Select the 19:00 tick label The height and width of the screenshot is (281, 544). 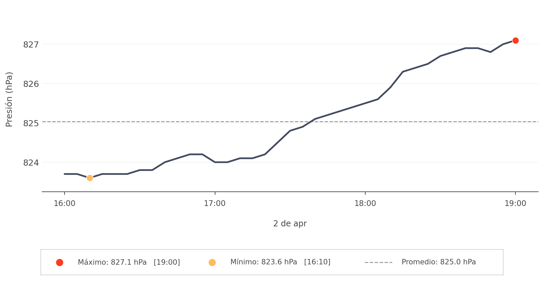pyautogui.click(x=515, y=204)
